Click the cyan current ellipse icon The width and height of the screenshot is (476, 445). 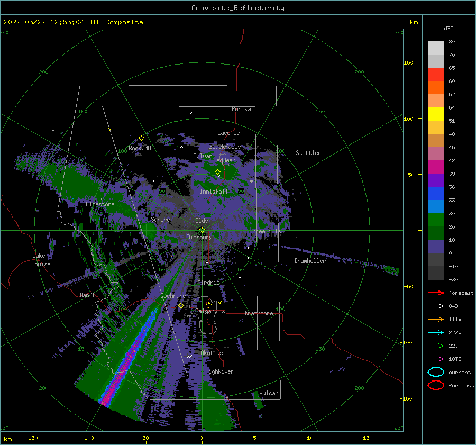click(x=436, y=372)
